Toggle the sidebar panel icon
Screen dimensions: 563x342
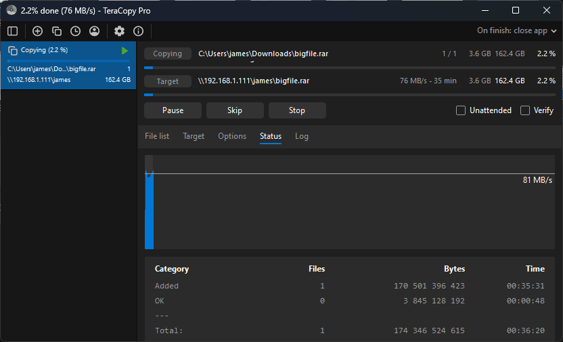[12, 31]
